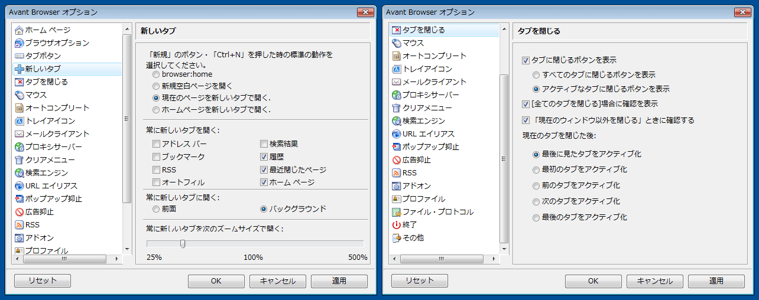Click the オートコンプリート icon in left window
The height and width of the screenshot is (300, 759).
[19, 108]
